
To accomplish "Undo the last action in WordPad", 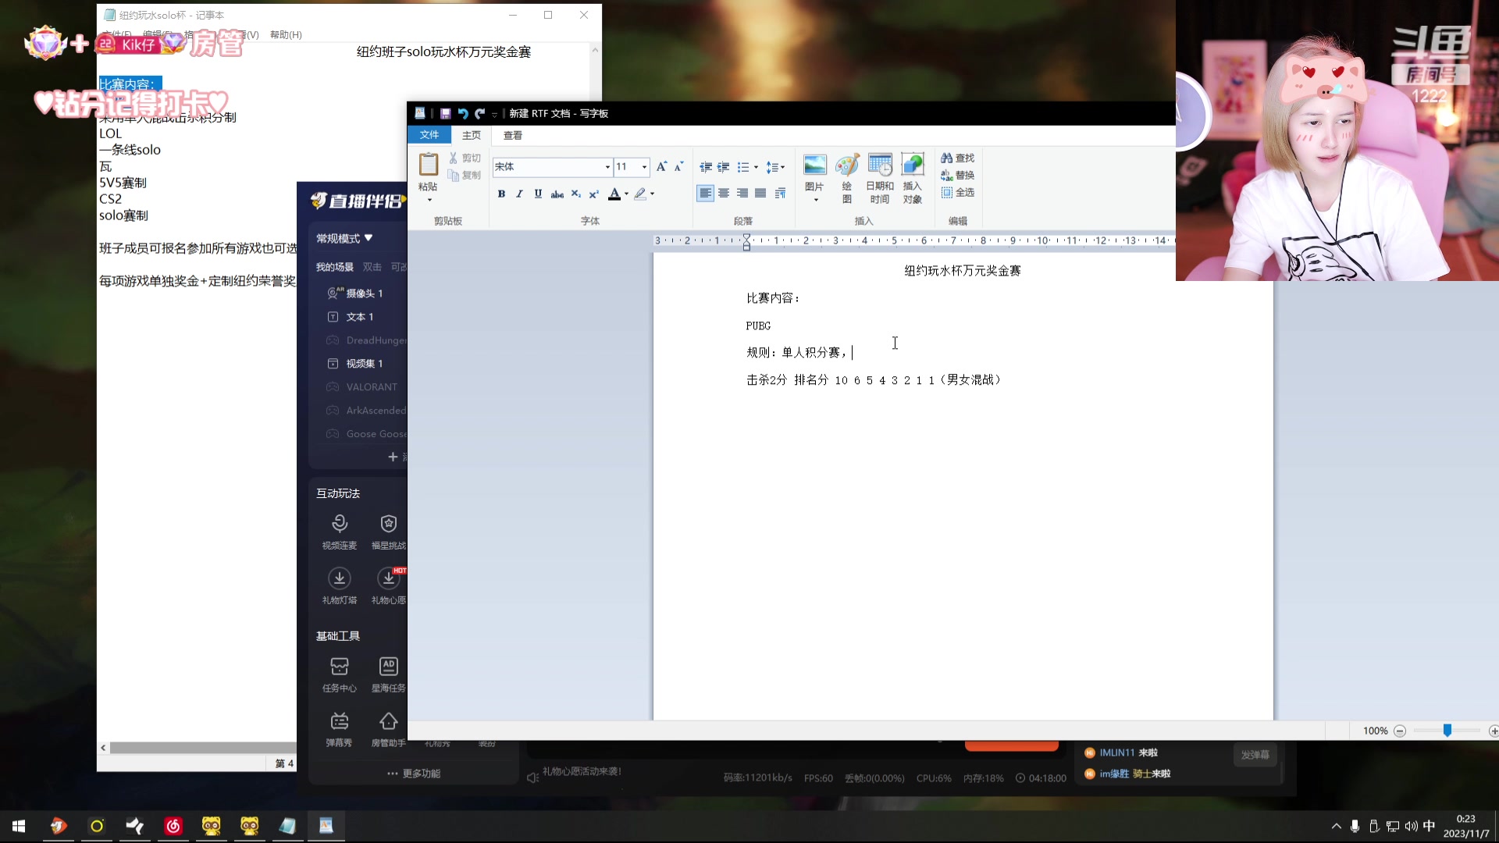I will [x=462, y=114].
